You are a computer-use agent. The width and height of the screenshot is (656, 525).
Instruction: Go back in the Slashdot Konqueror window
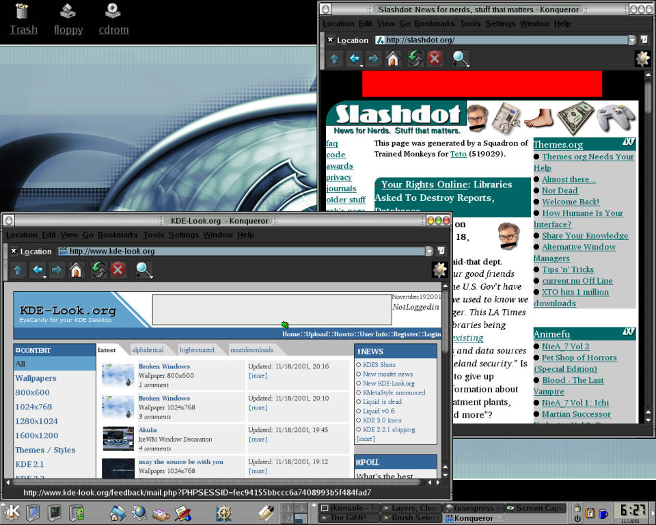[x=355, y=59]
